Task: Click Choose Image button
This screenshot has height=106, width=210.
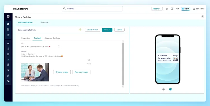Action: point(62,72)
